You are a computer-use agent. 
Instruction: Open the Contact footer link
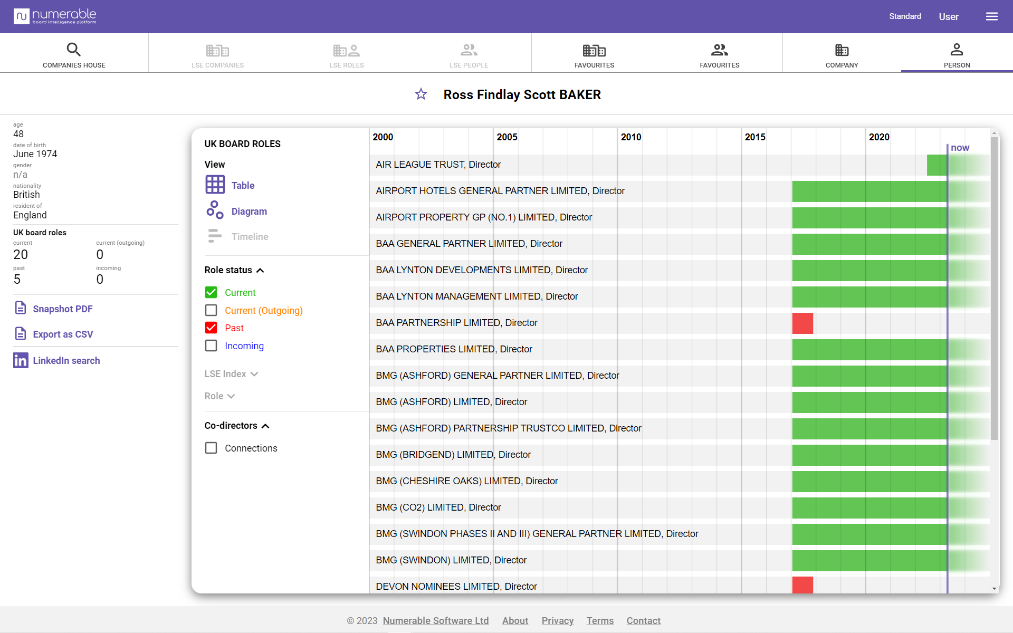[643, 621]
